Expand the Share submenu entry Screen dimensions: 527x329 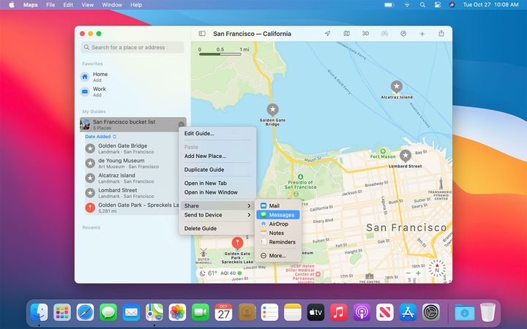pos(217,205)
